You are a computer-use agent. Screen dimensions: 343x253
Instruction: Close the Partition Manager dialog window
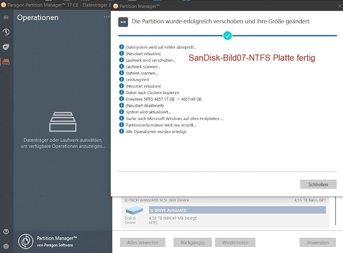pyautogui.click(x=339, y=6)
